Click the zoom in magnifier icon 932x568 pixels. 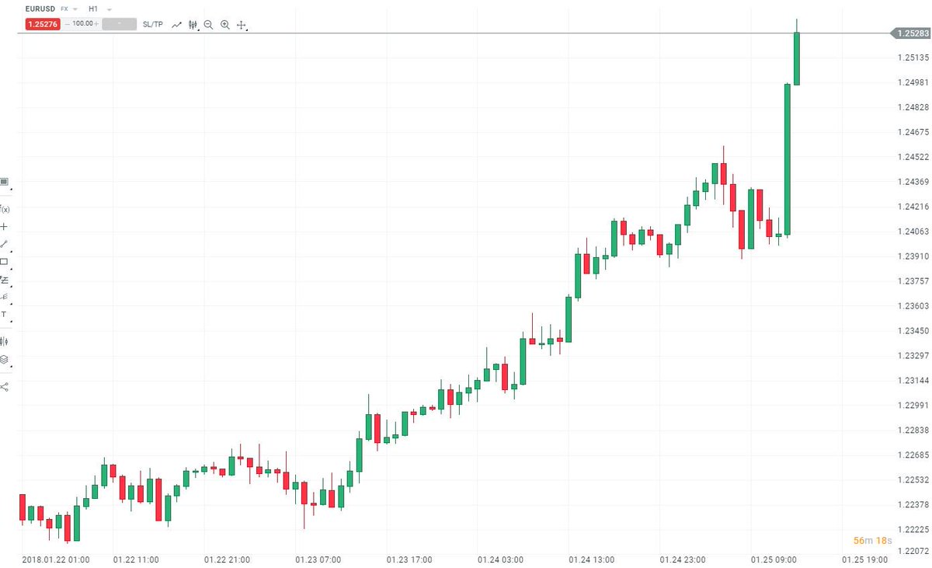click(225, 25)
